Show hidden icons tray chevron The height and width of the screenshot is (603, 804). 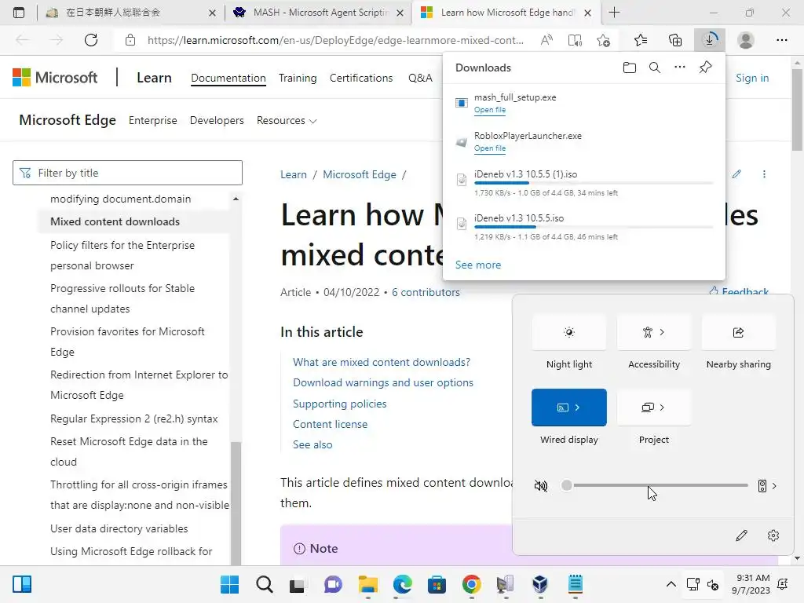point(671,584)
